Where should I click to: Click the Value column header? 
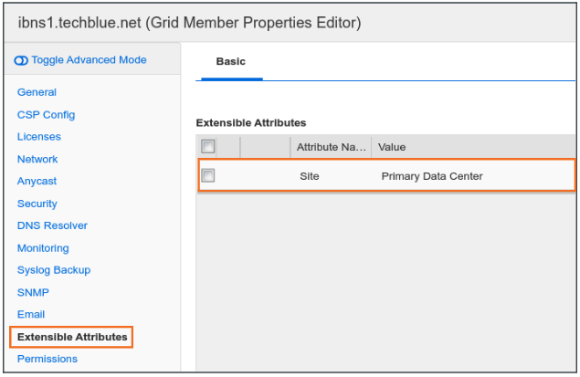(392, 147)
